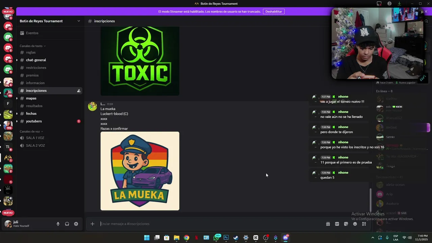
Task: Open the reglas channel
Action: pos(50,52)
